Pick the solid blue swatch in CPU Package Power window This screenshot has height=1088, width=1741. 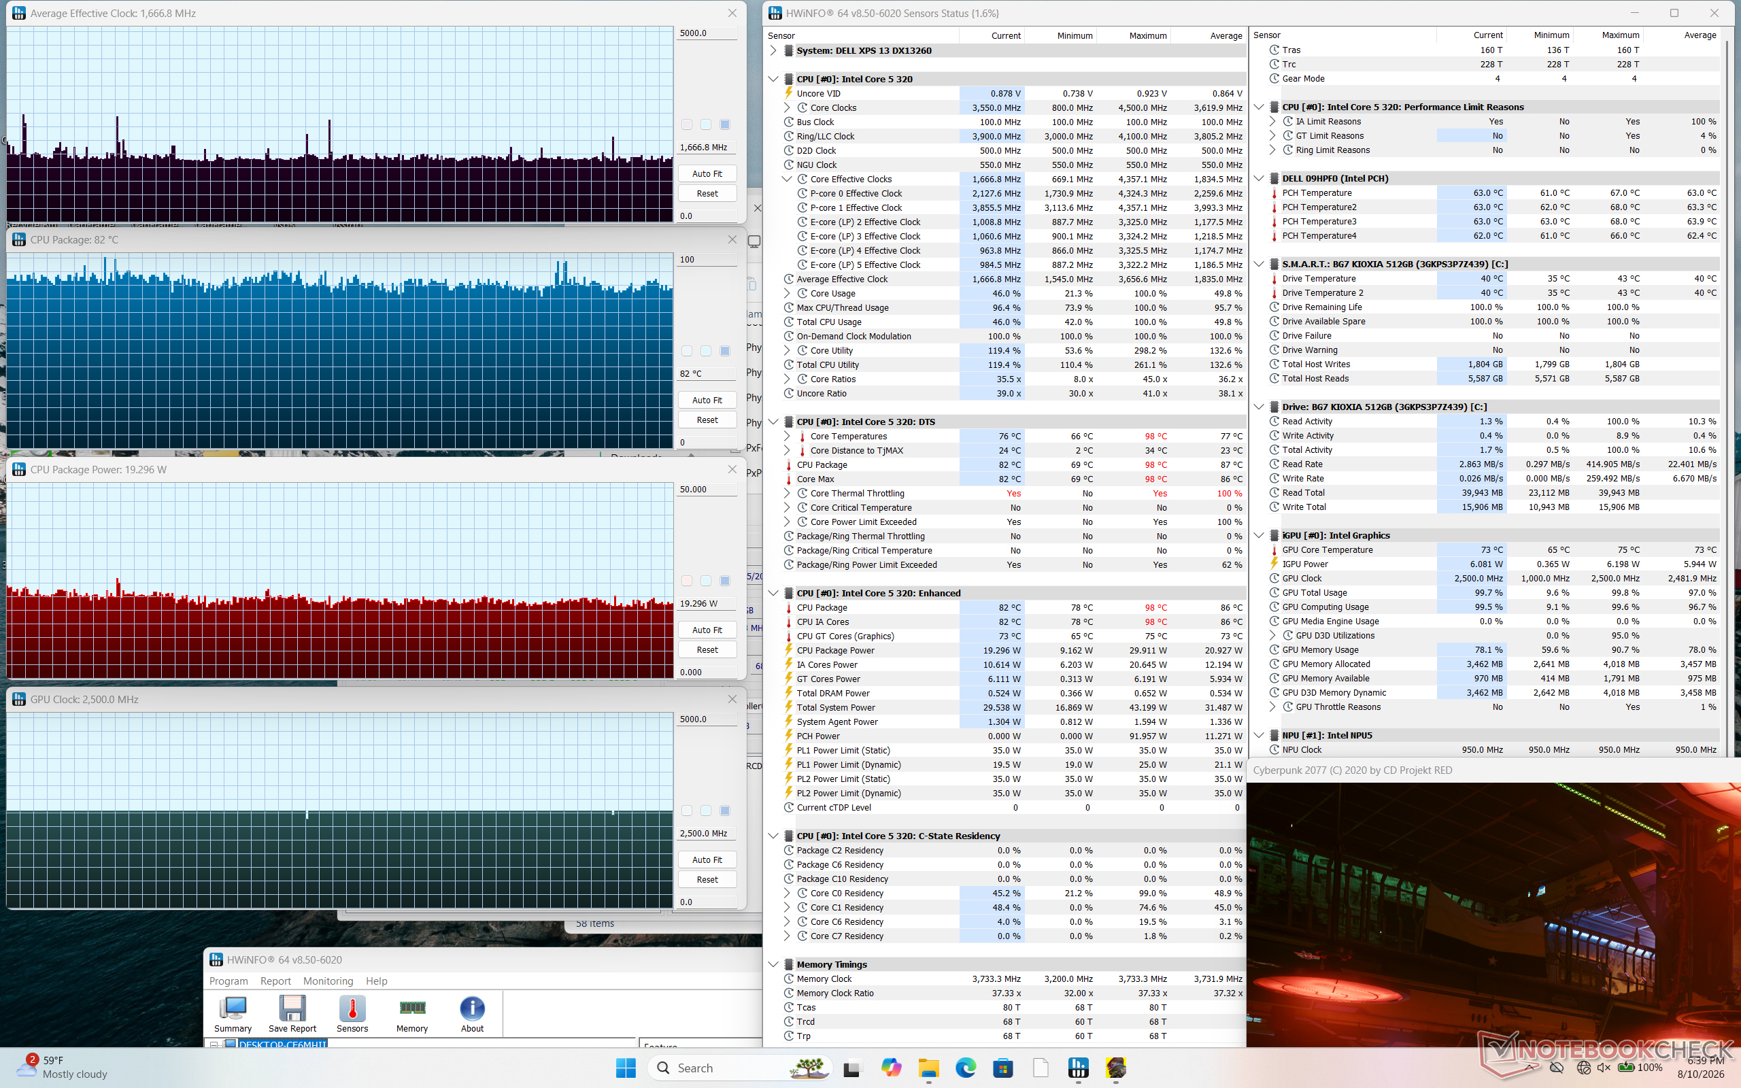point(724,581)
